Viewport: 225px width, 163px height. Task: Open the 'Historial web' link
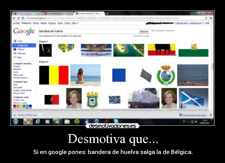(x=182, y=23)
